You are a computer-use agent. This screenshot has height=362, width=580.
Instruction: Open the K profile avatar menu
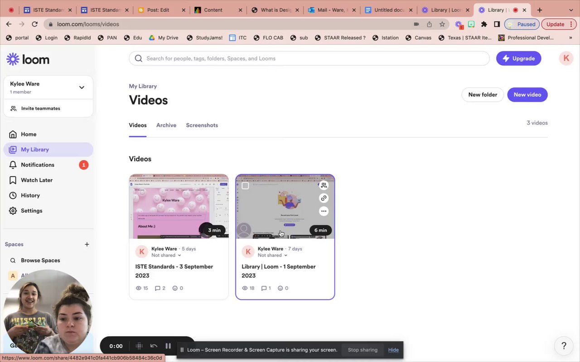pyautogui.click(x=566, y=58)
